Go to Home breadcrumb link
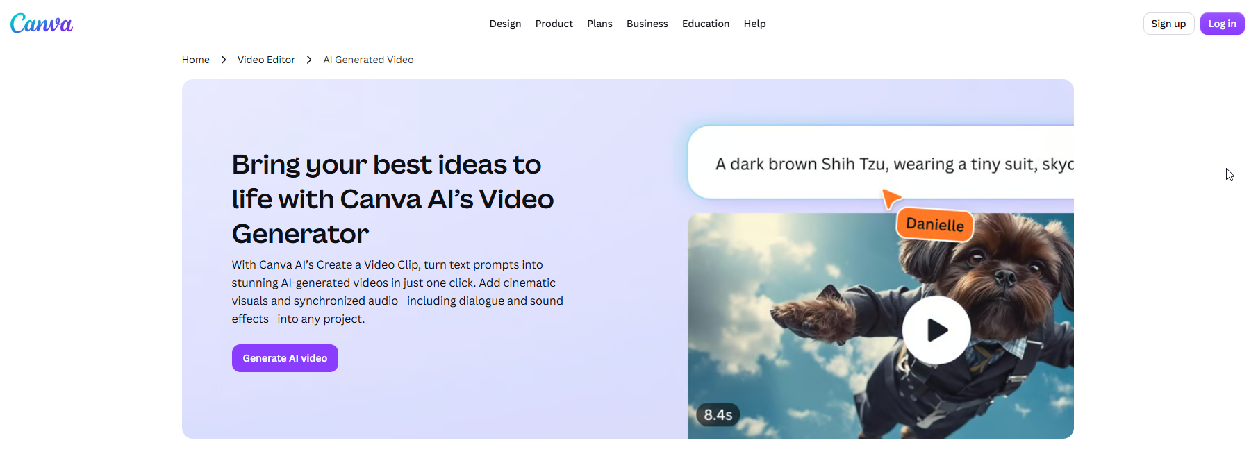The image size is (1258, 463). point(196,60)
